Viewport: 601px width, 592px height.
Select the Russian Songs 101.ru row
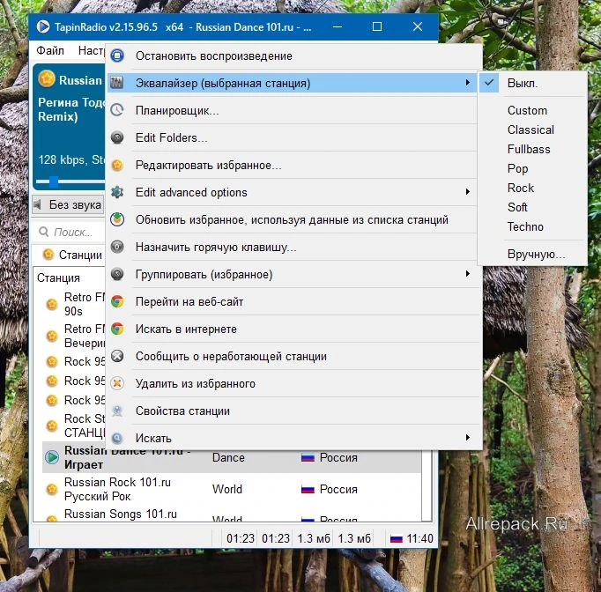(x=232, y=514)
